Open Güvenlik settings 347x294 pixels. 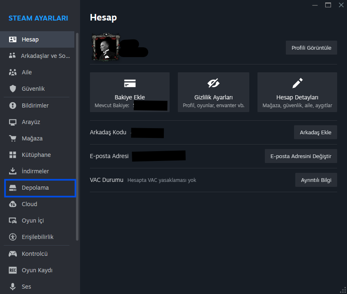37,89
